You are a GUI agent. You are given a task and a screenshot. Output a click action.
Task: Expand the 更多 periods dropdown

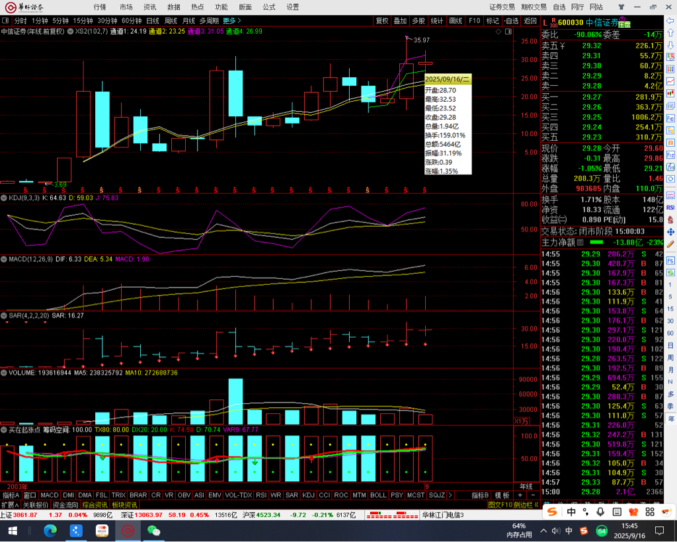point(232,20)
